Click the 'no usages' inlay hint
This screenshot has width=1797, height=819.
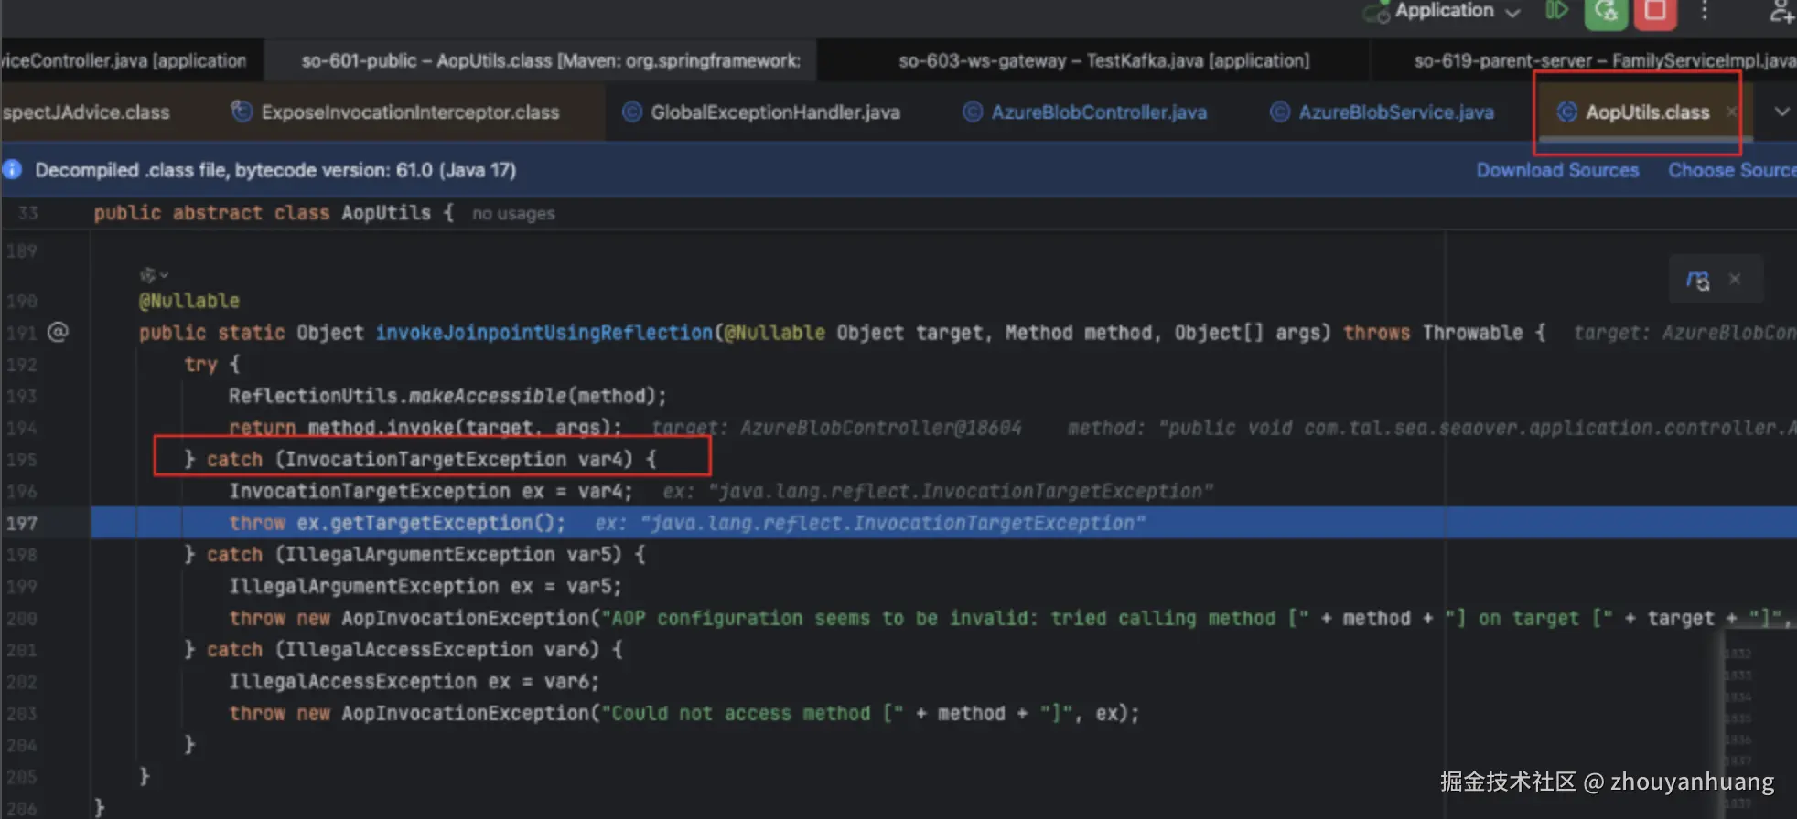coord(513,213)
